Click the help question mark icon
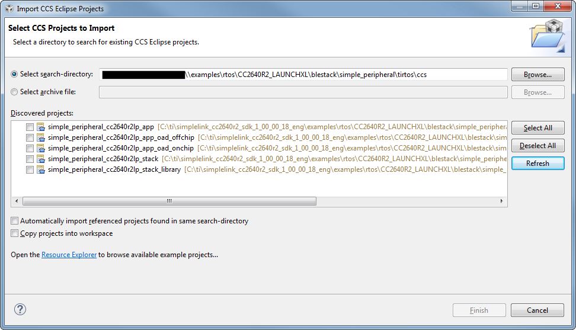Image resolution: width=576 pixels, height=330 pixels. pos(20,309)
